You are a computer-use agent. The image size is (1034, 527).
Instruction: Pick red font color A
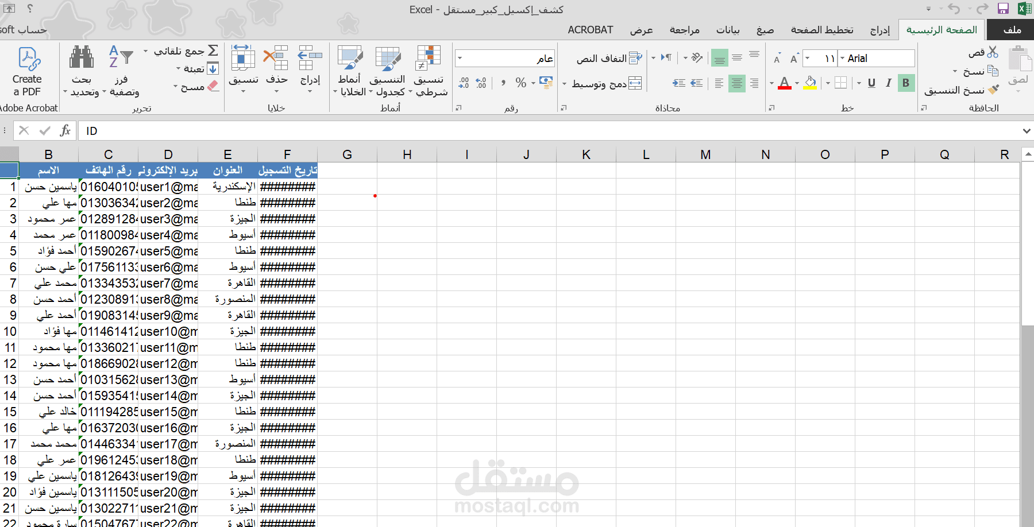click(785, 83)
